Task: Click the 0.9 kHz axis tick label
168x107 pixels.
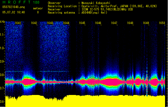Action: tap(2, 62)
